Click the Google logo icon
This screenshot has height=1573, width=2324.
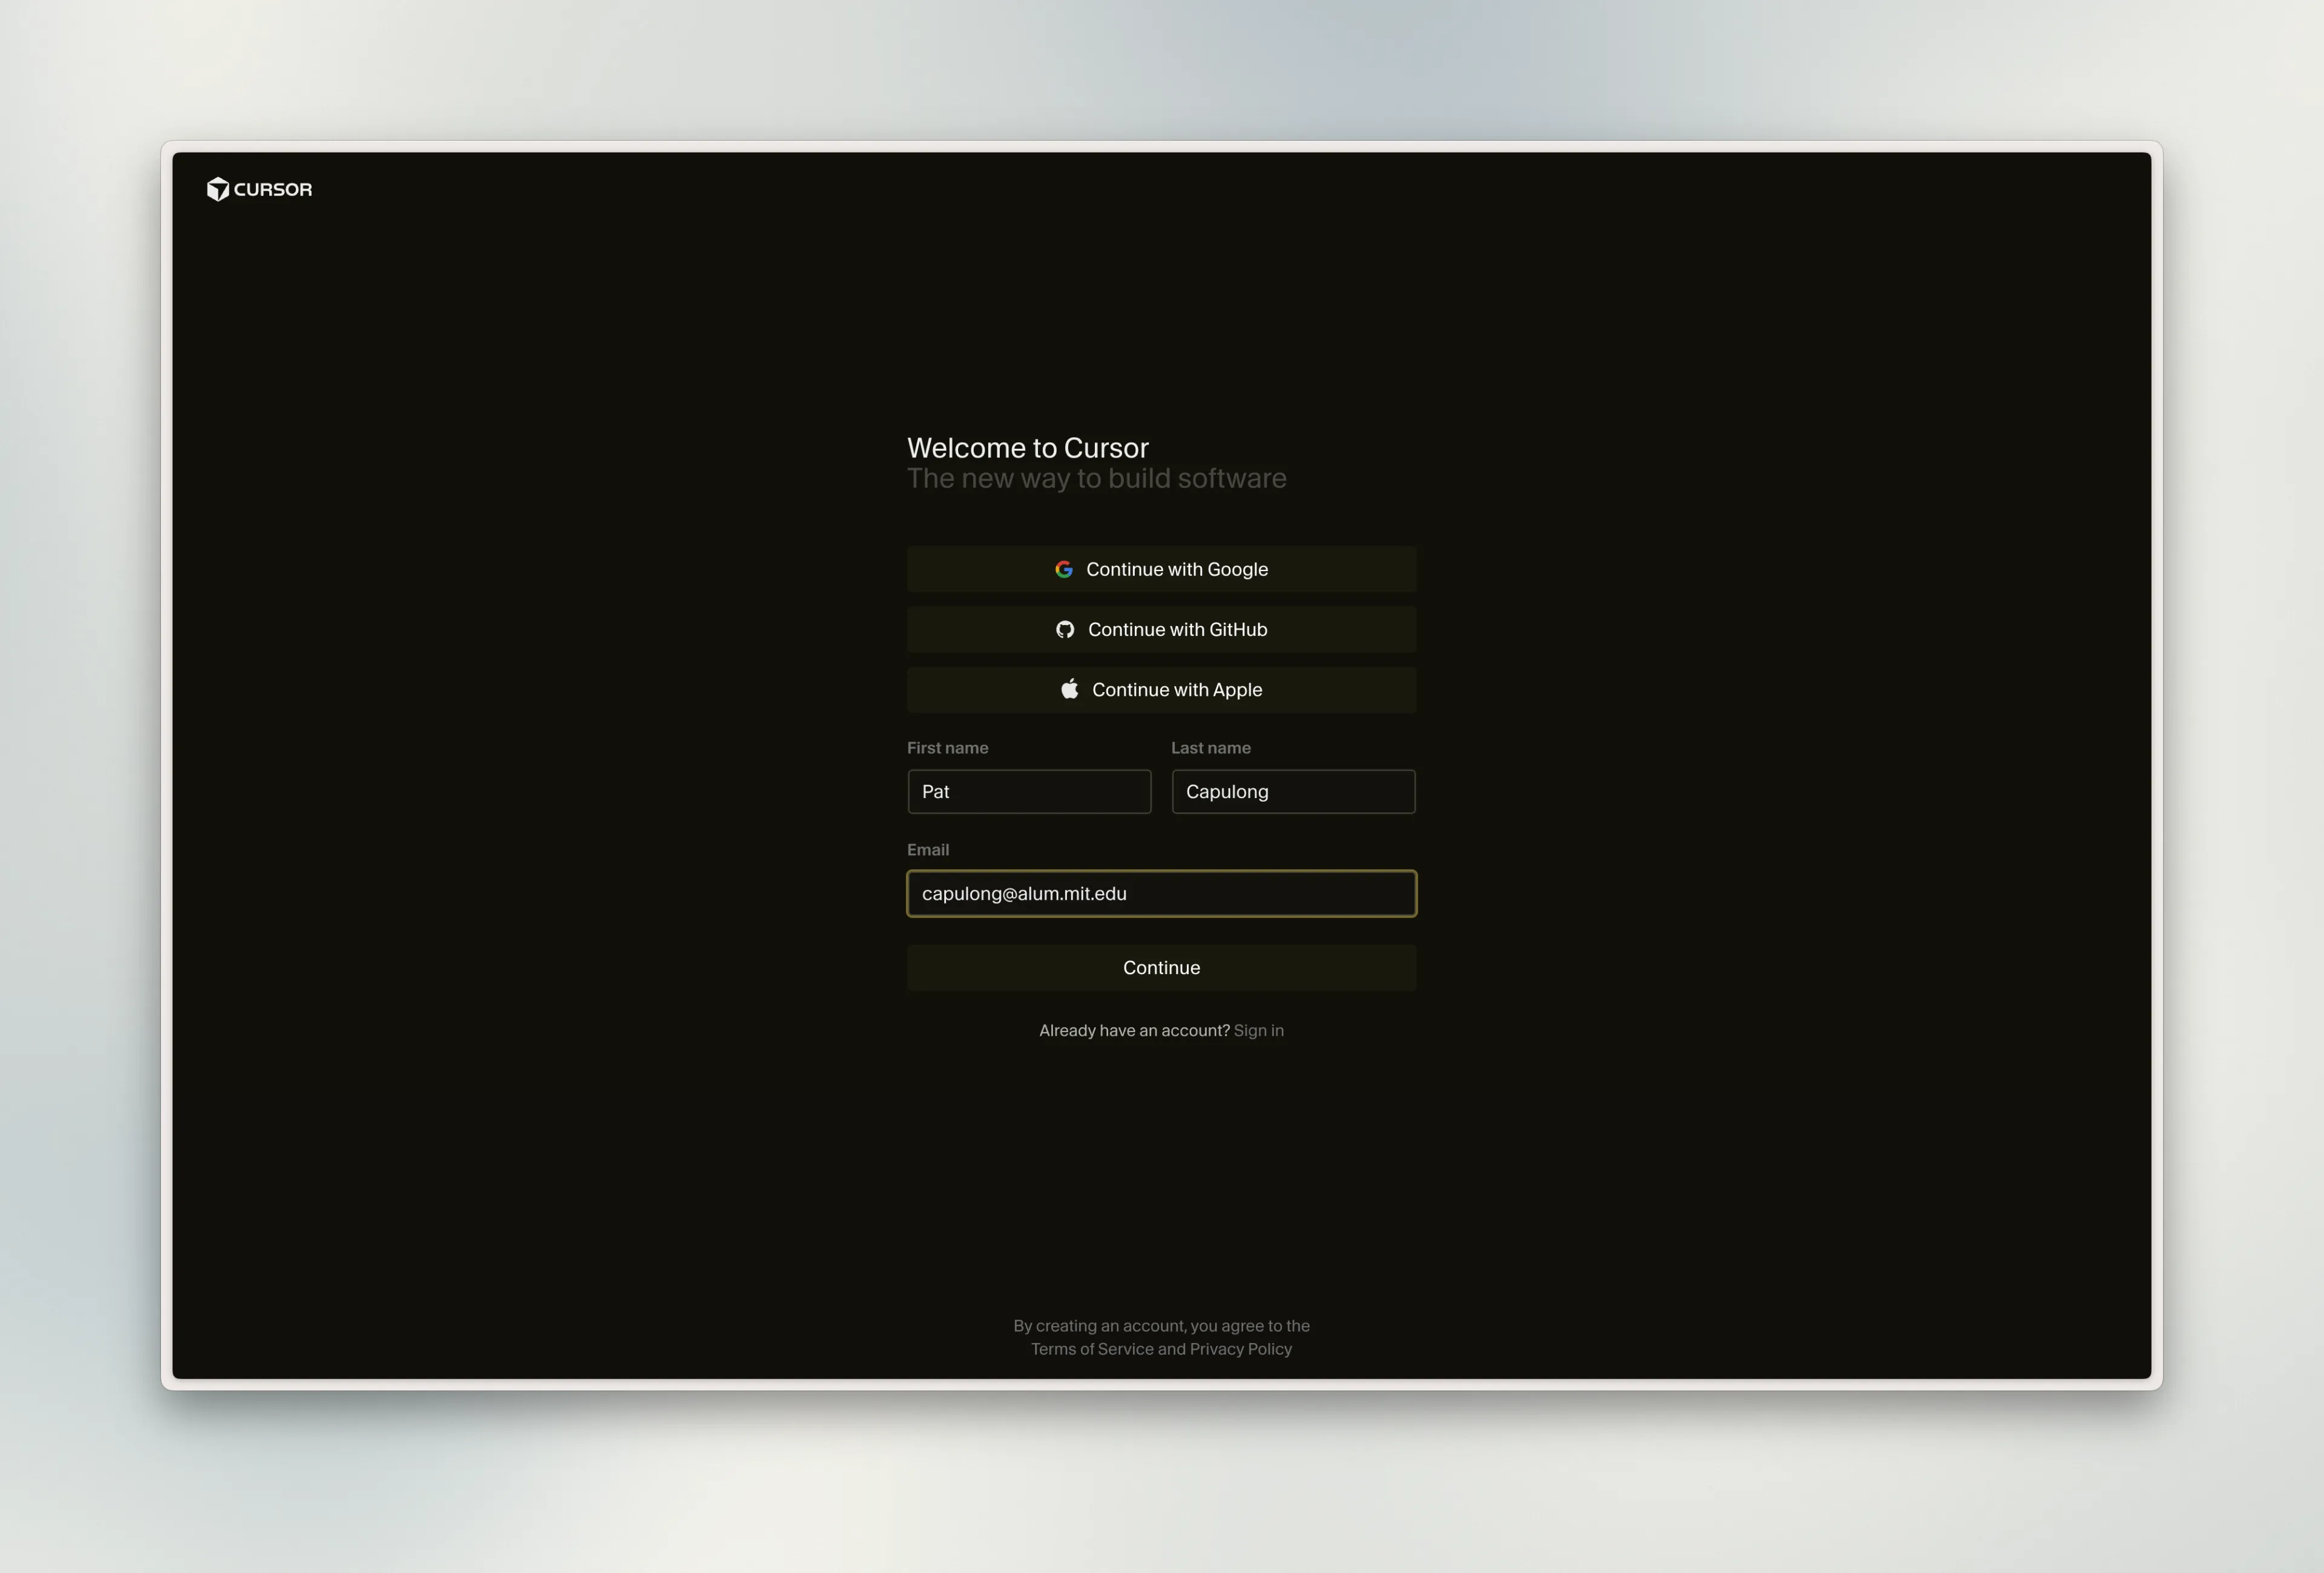point(1064,569)
